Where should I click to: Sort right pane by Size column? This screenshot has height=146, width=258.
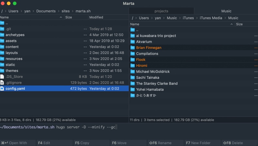(246, 24)
